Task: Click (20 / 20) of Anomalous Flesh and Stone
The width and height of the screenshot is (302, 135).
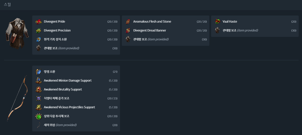Action: pyautogui.click(x=202, y=22)
